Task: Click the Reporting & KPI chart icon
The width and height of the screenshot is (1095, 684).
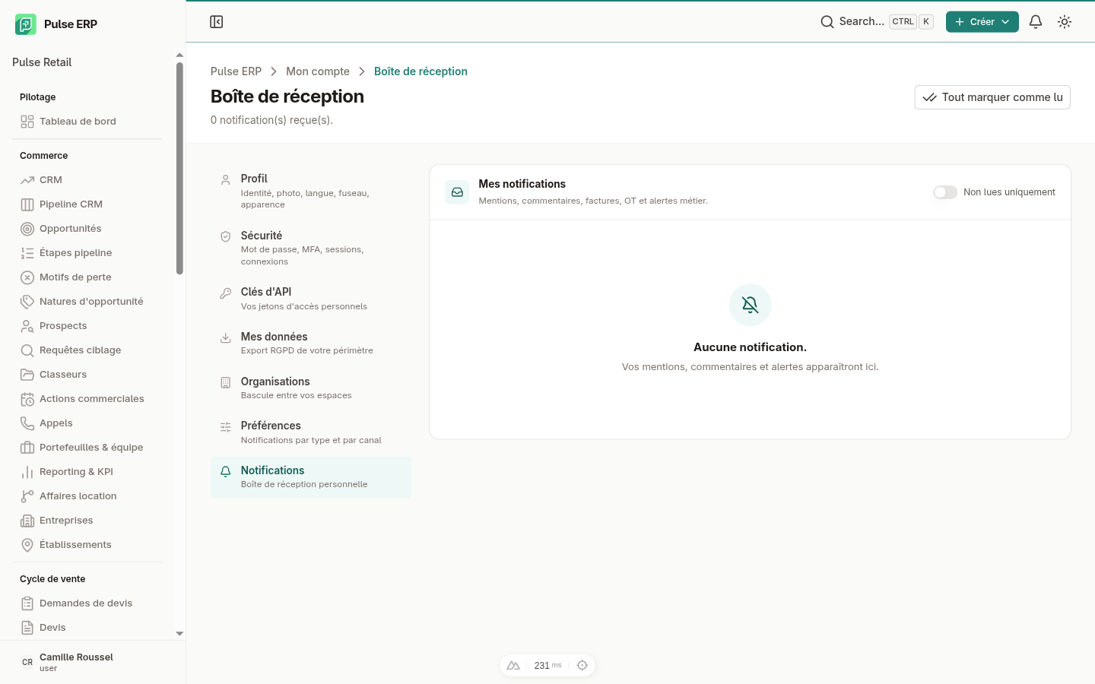Action: coord(27,472)
